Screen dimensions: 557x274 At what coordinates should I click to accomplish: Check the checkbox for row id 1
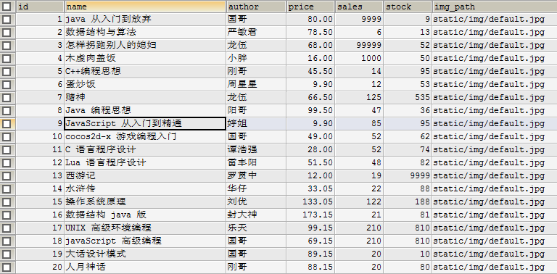(x=7, y=19)
